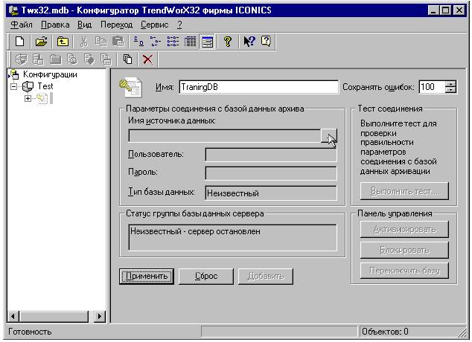Click the tree scrollbar right arrow
This screenshot has width=472, height=342.
[x=100, y=317]
